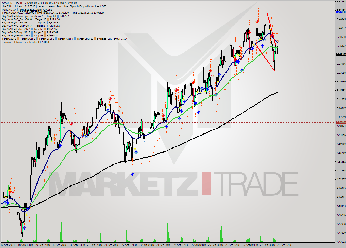Click the 4.94130 price axis label
Screen dimensions: 346x248
(x=341, y=135)
